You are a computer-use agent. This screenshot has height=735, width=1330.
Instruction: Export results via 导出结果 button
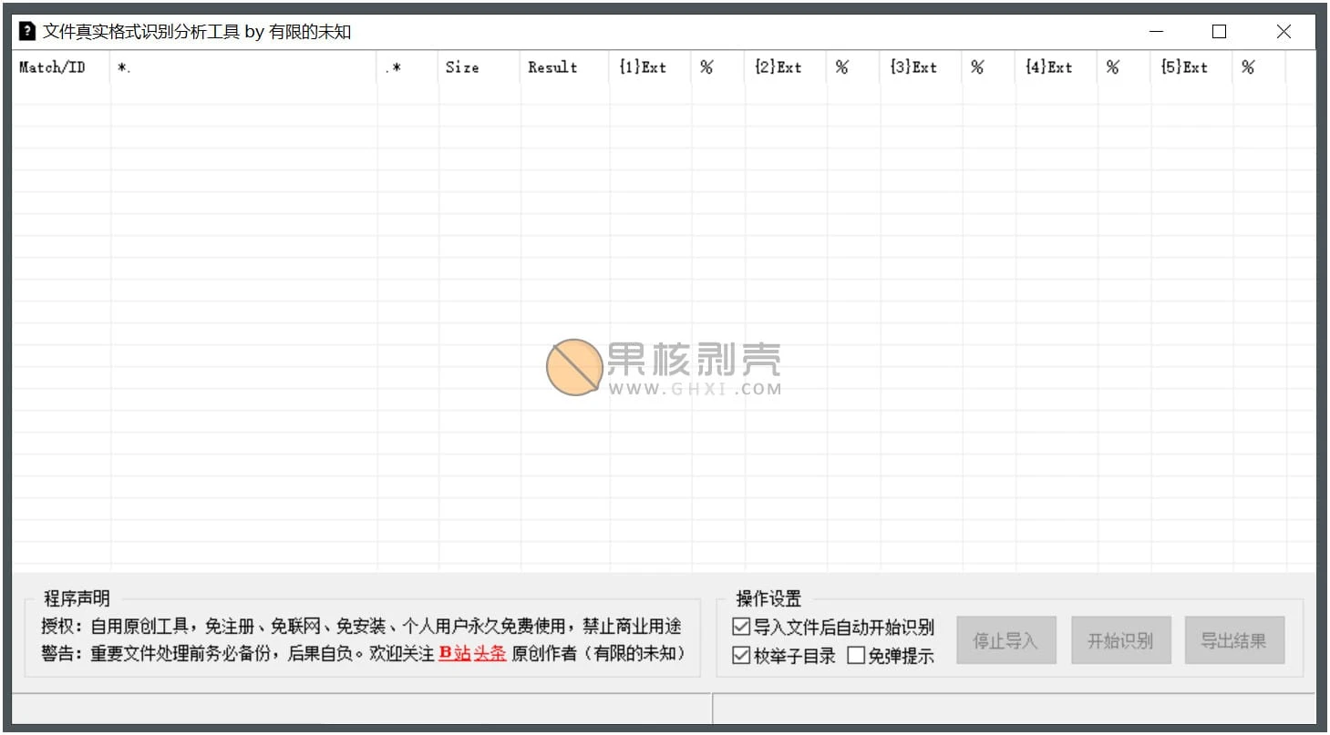[1234, 640]
